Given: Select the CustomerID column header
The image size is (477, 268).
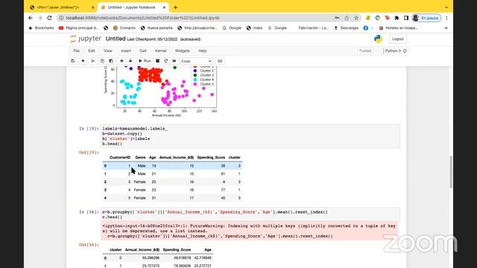Looking at the screenshot, I should pos(120,157).
